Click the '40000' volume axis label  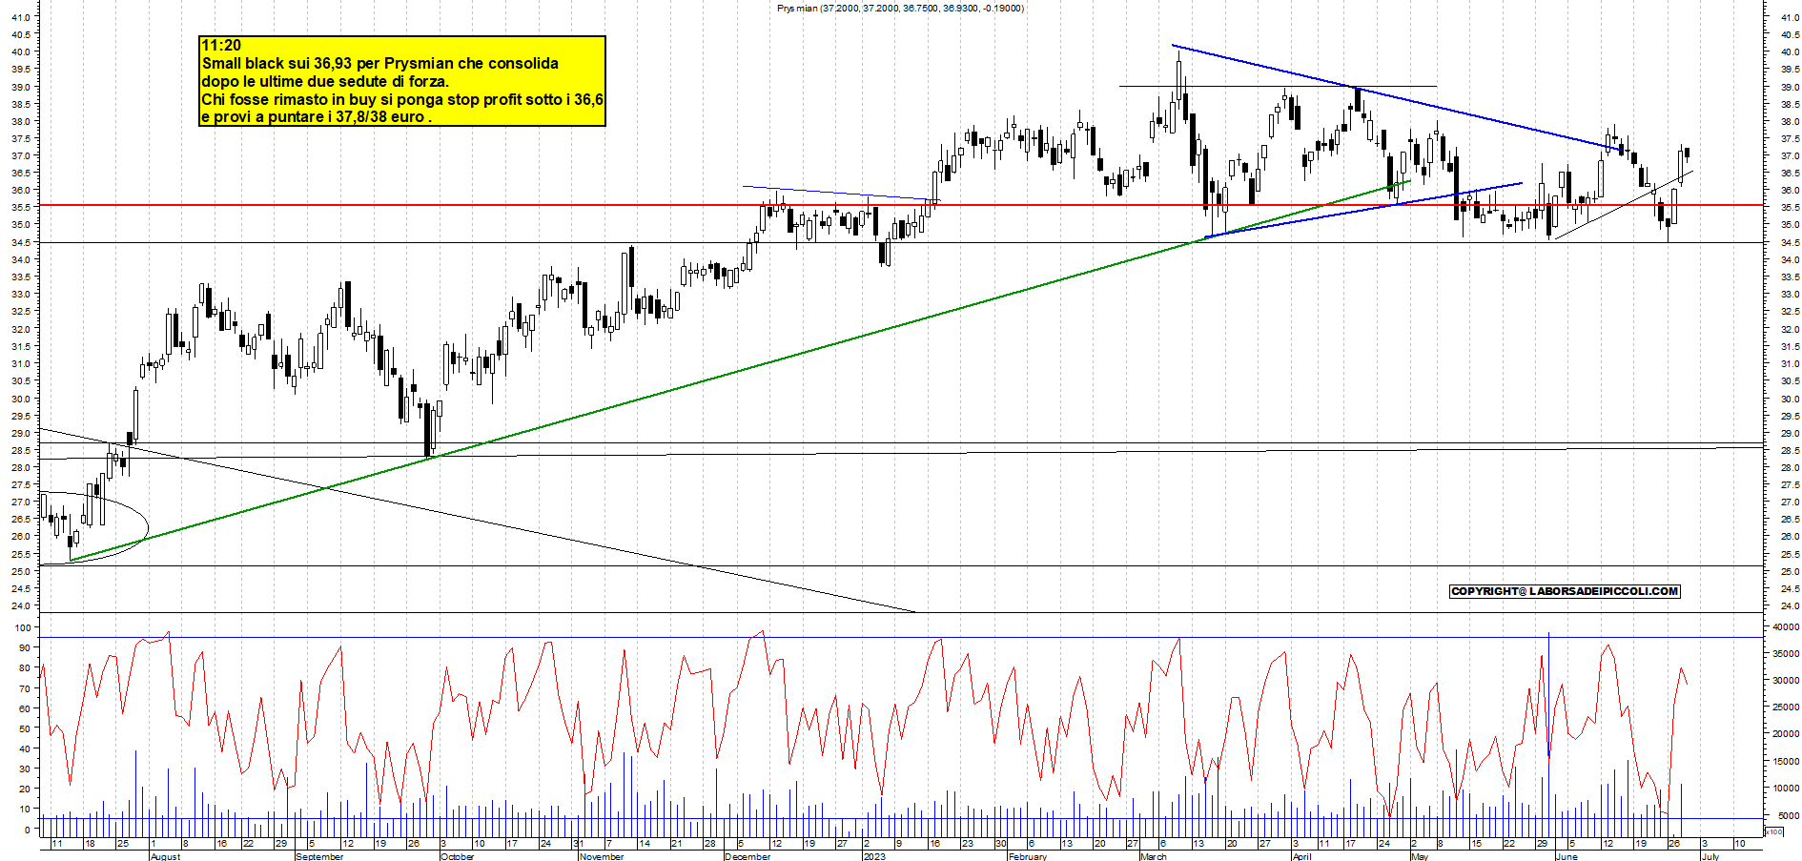[x=1785, y=626]
